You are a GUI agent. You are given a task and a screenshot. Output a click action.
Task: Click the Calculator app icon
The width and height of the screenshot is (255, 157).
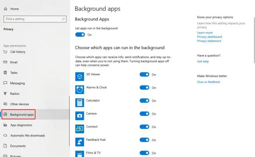pos(80,103)
